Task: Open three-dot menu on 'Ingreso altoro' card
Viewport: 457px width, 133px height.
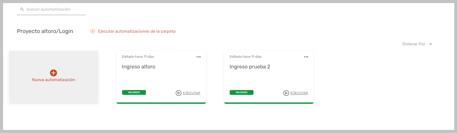Action: tap(198, 57)
